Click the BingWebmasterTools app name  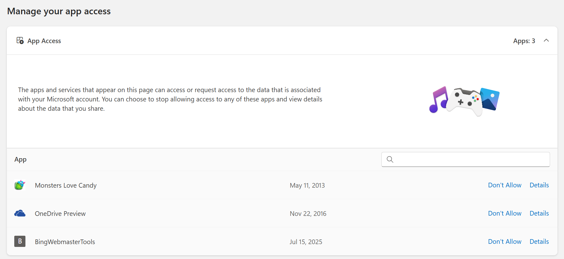[65, 242]
